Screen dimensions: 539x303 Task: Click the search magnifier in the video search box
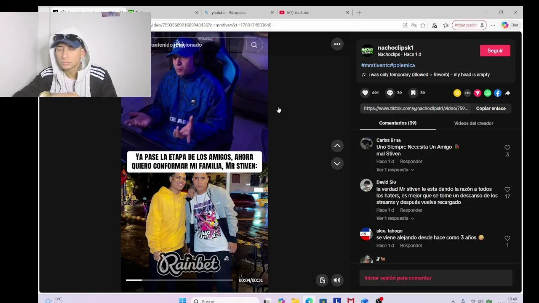point(254,45)
